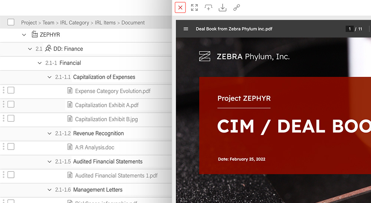The height and width of the screenshot is (203, 371).
Task: Click file icon beside Expense Category Evolution.pdf
Action: [70, 91]
